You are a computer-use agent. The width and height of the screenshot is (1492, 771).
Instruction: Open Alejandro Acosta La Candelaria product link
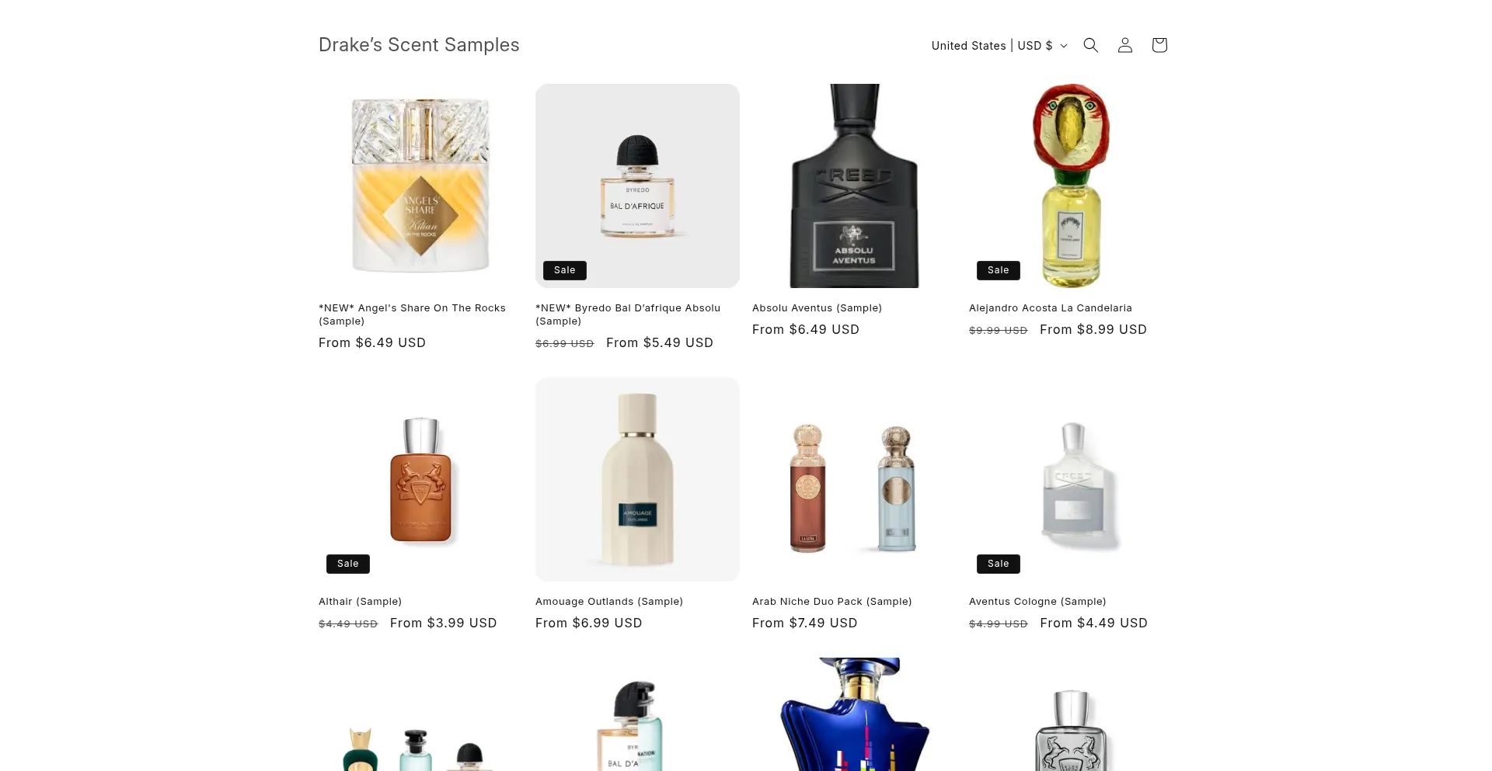point(1051,308)
